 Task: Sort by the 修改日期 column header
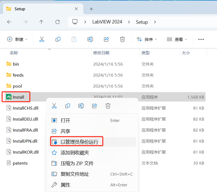pos(101,53)
